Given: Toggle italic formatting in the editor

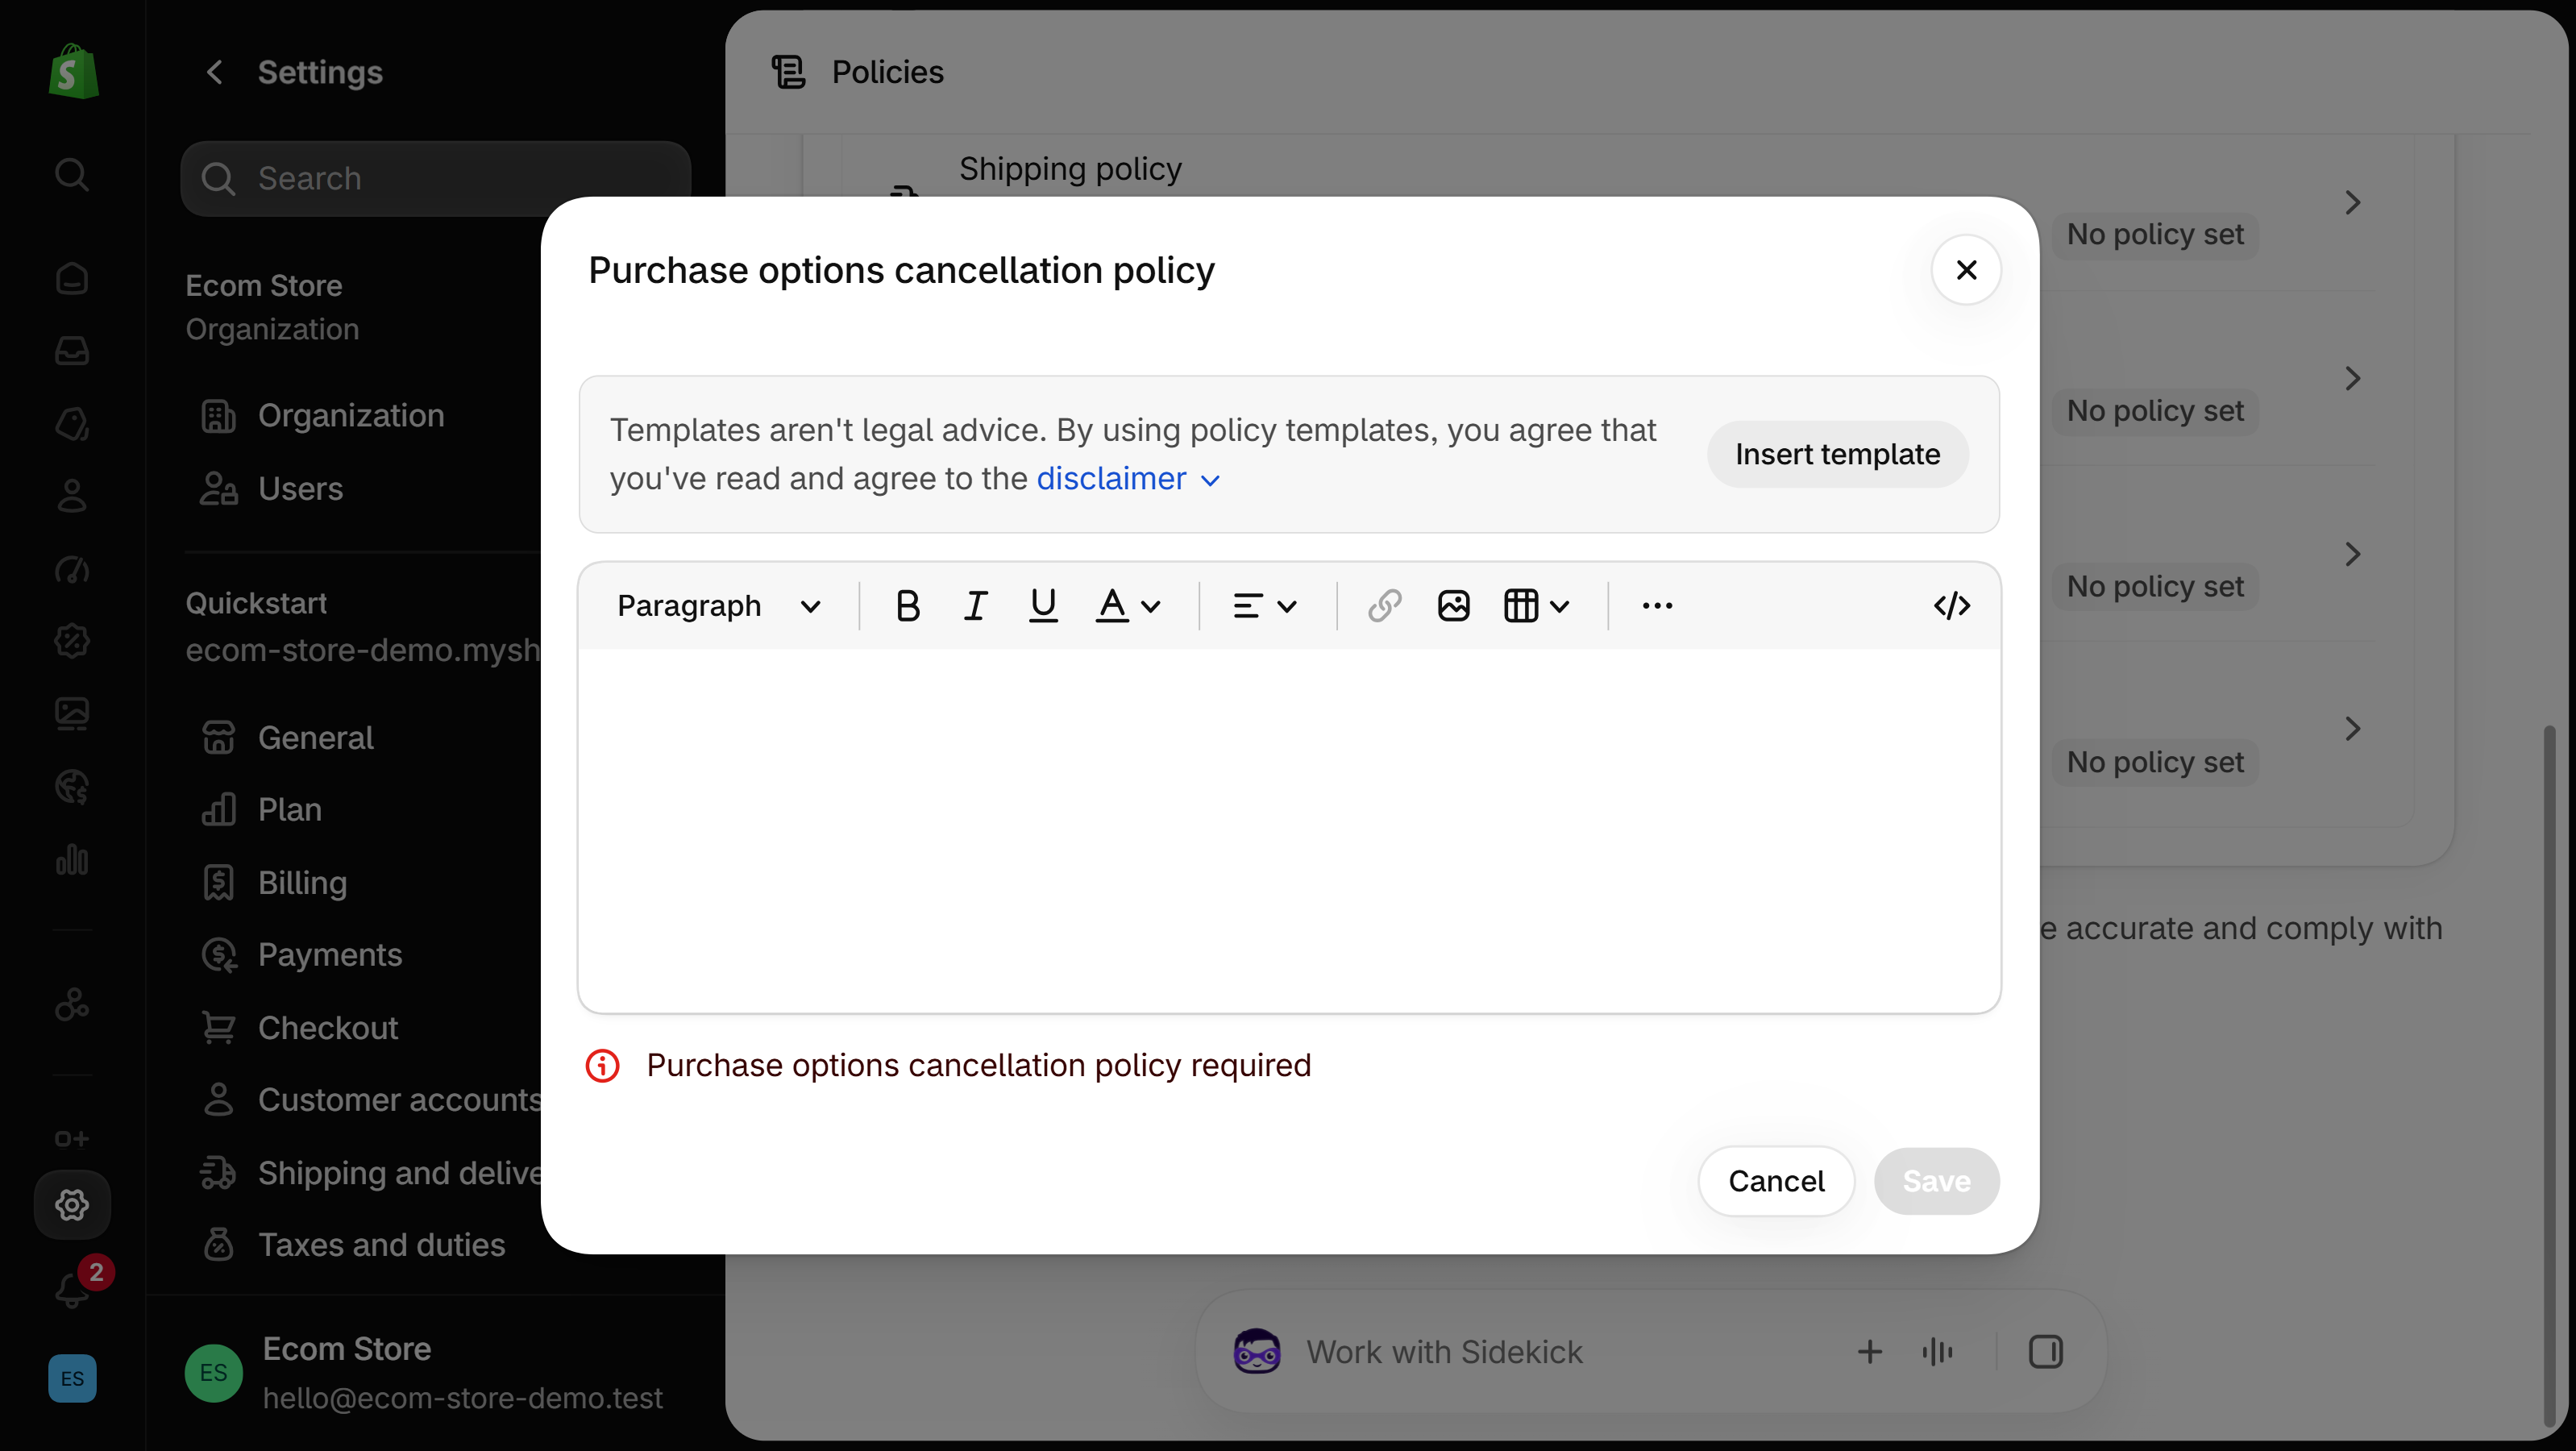Looking at the screenshot, I should point(975,605).
